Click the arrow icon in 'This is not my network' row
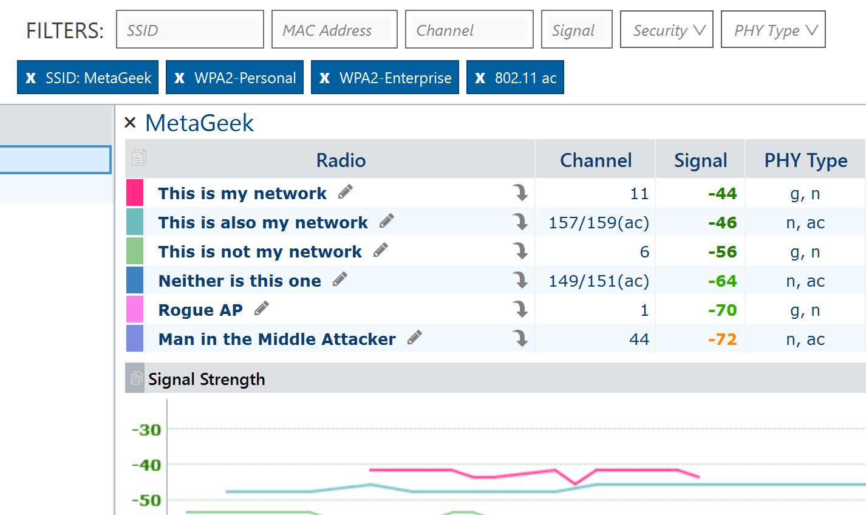 pyautogui.click(x=520, y=251)
